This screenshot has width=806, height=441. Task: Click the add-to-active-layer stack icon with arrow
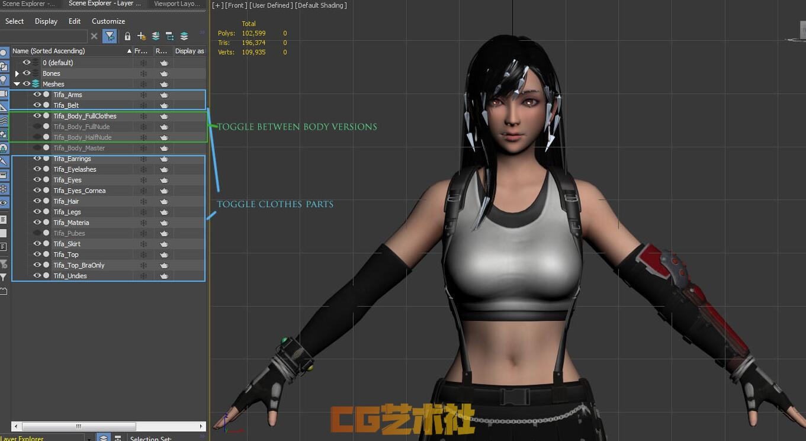point(156,36)
